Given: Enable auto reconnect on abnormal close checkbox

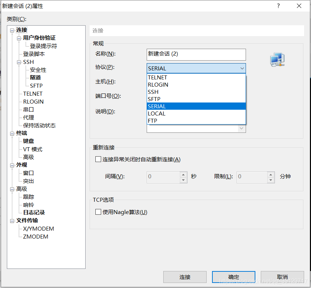Looking at the screenshot, I should [x=98, y=159].
